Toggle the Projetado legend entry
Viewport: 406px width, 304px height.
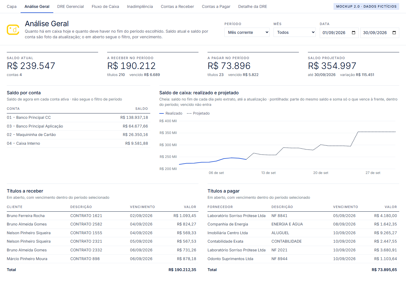click(x=198, y=113)
